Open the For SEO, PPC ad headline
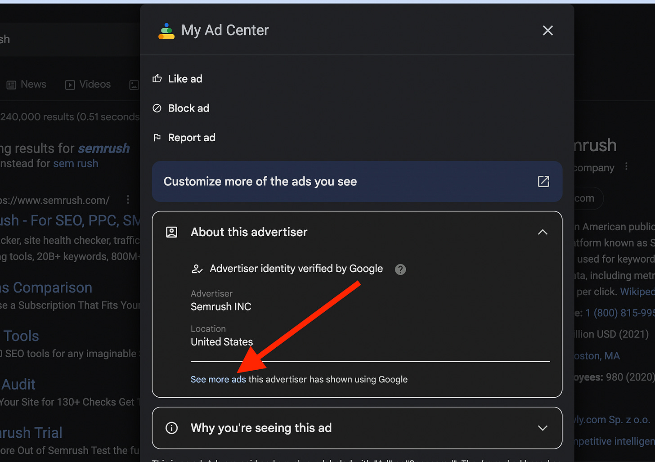 70,220
